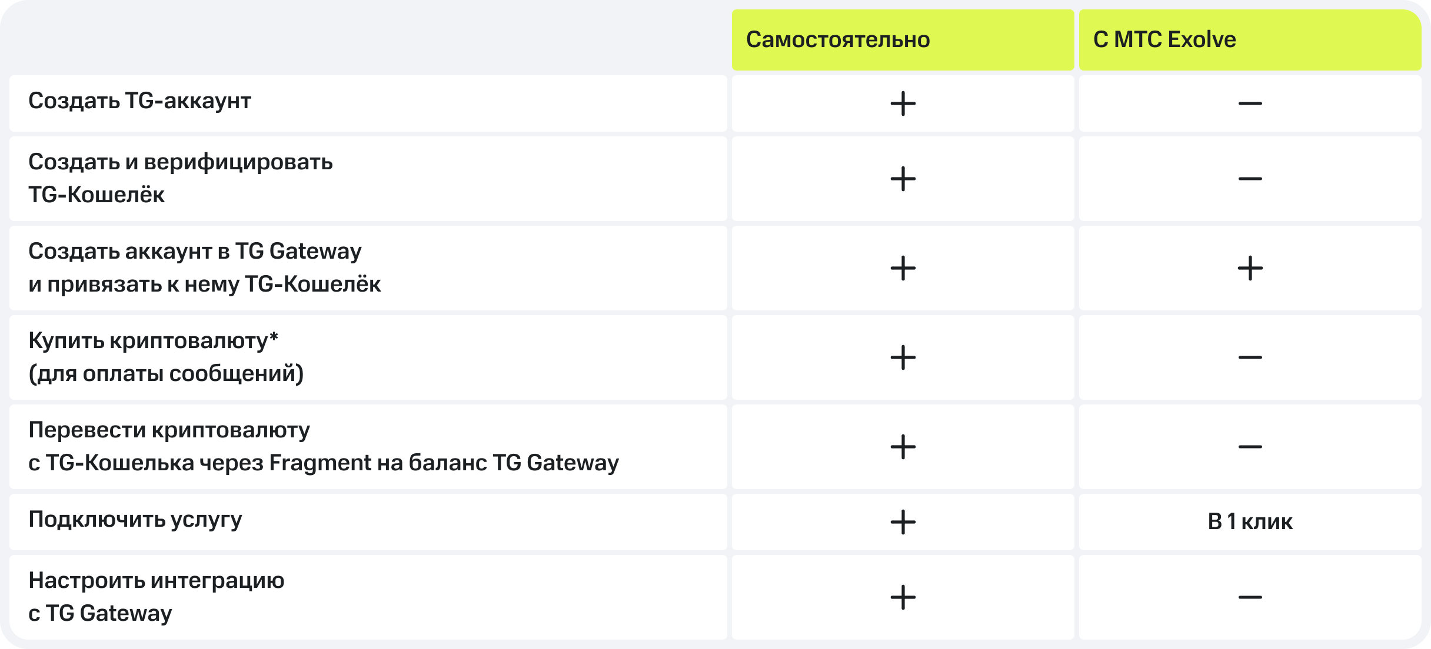Viewport: 1431px width, 649px height.
Task: Click the МТС Exolve minus in TG-Кошелёк verification row
Action: [x=1250, y=179]
